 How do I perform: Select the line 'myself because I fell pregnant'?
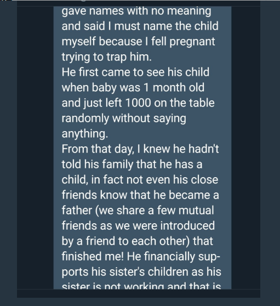pyautogui.click(x=138, y=42)
